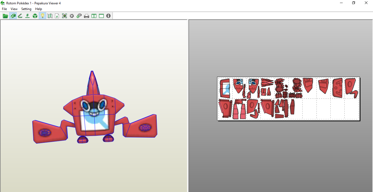Toggle texture display on the model
The image size is (373, 192).
[13, 16]
